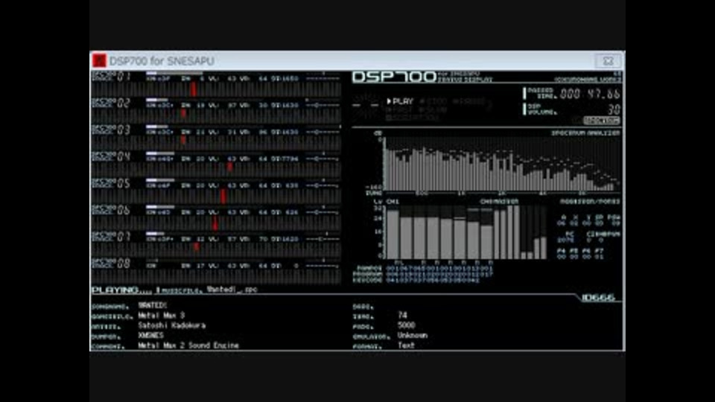
Task: Click channel 07 pan slider
Action: [322, 239]
